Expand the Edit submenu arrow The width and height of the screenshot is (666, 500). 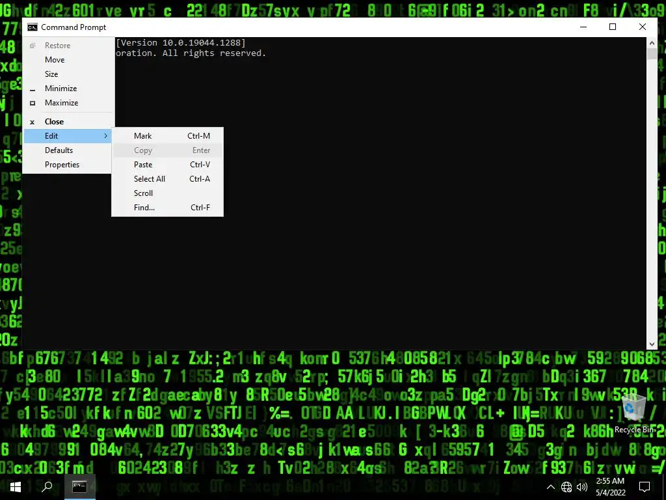point(106,136)
